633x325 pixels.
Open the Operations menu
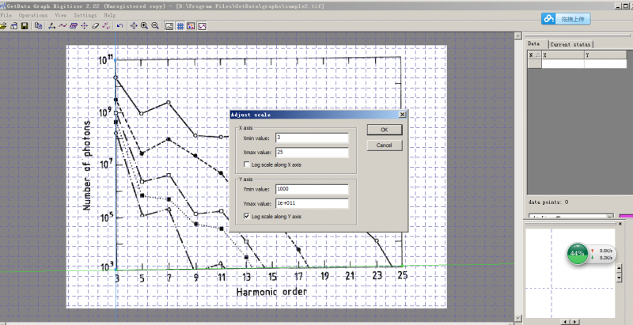point(33,15)
